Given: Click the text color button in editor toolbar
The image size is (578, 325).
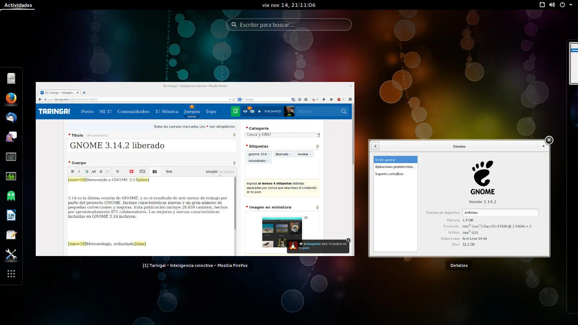Looking at the screenshot, I should tap(87, 172).
